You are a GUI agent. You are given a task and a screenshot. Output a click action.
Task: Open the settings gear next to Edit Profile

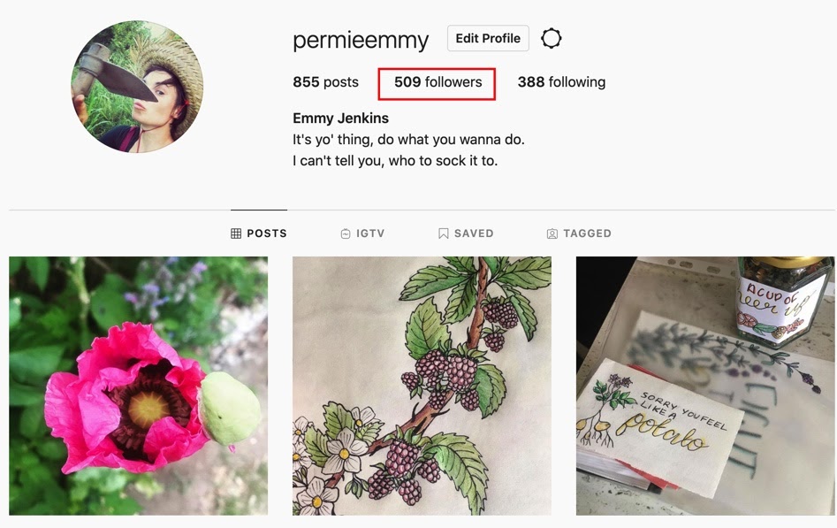pos(551,39)
